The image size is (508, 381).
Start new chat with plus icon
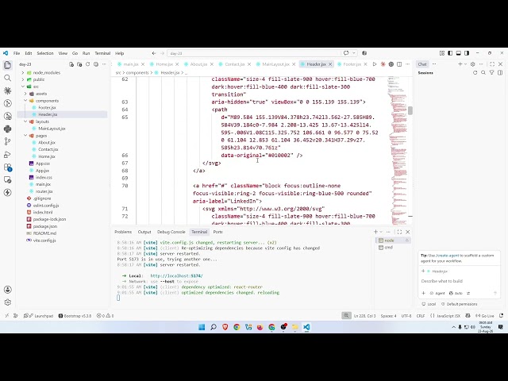tap(460, 64)
